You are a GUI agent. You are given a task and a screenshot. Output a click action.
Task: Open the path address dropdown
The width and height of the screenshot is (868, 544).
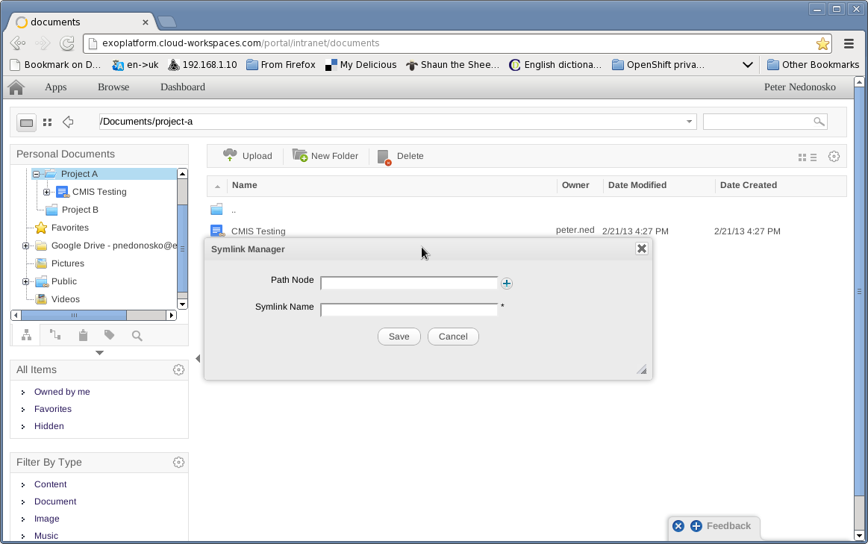(689, 122)
